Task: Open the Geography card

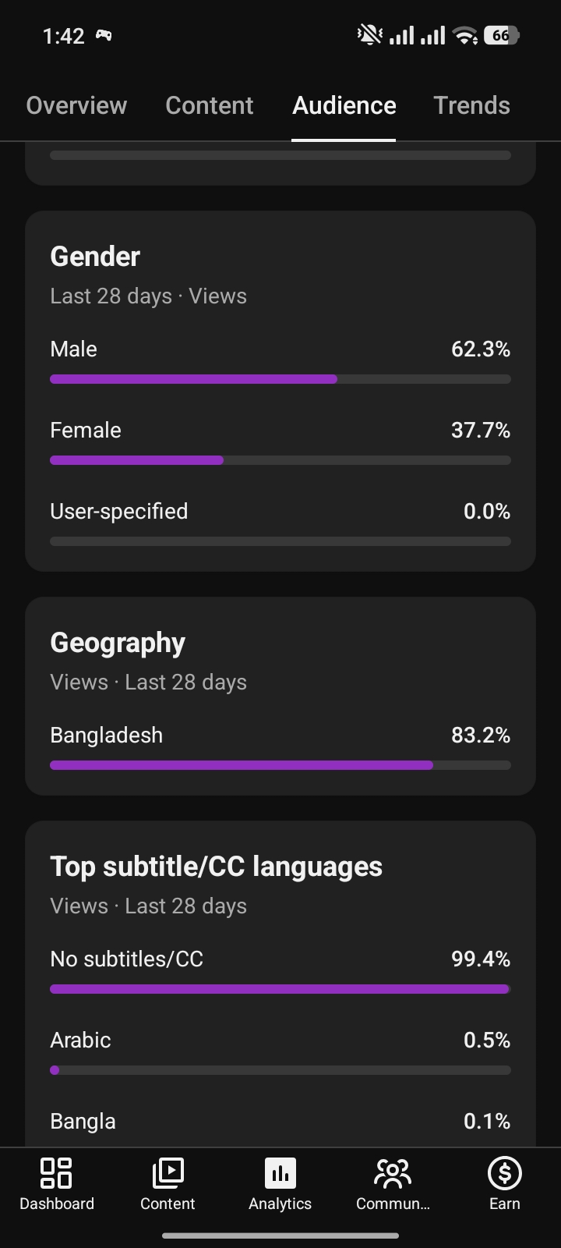Action: 280,697
